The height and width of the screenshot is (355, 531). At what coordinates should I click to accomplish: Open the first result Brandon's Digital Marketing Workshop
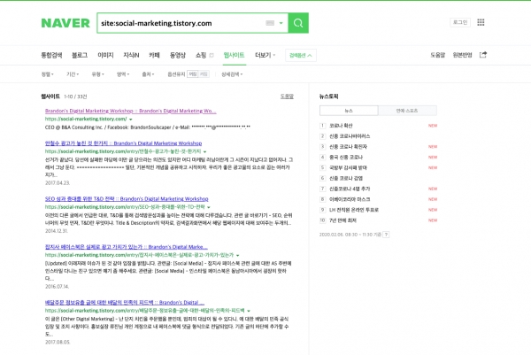(130, 111)
